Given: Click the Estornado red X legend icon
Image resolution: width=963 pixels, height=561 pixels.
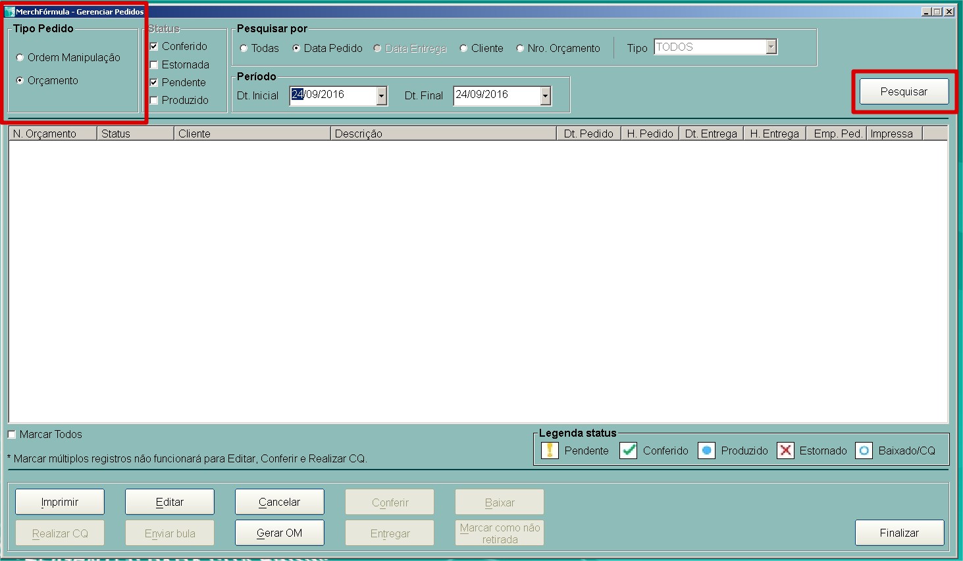Looking at the screenshot, I should [785, 451].
